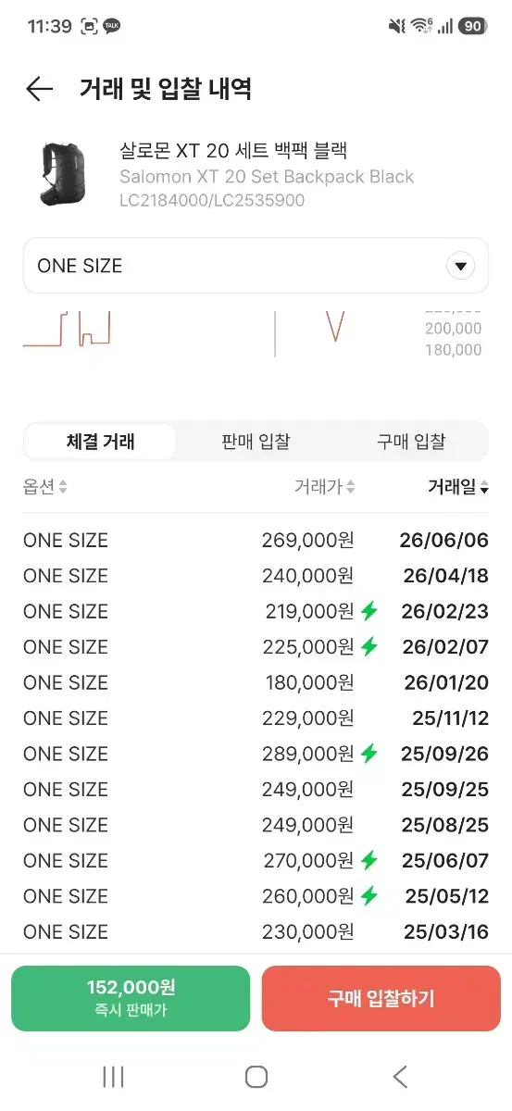Tap the Android home button
512x1111 pixels.
256,1077
